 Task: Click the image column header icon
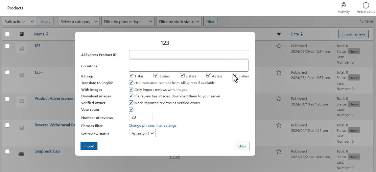(x=22, y=34)
